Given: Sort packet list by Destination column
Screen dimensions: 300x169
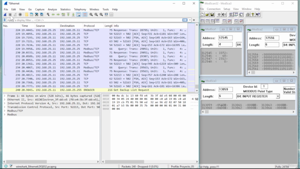Looking at the screenshot, I should (x=71, y=26).
